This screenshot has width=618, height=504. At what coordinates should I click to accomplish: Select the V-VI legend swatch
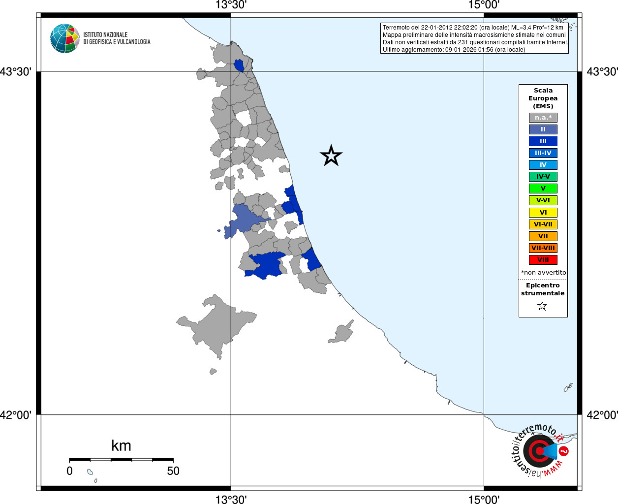click(x=543, y=200)
